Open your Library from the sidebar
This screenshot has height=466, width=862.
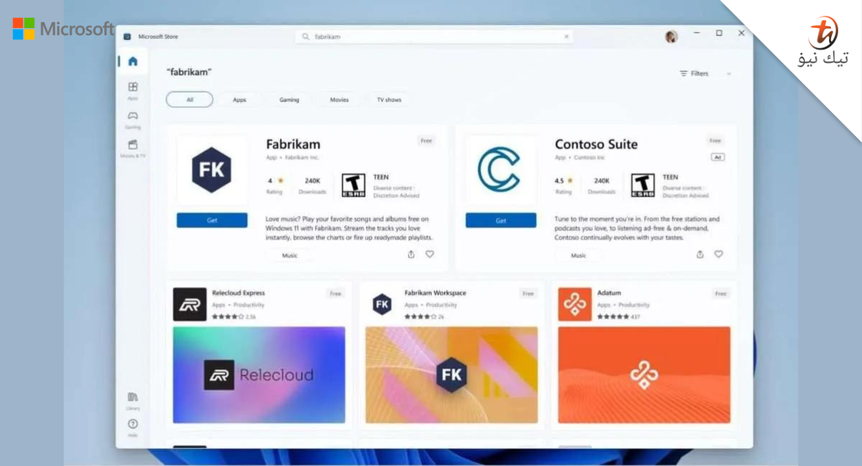click(132, 399)
